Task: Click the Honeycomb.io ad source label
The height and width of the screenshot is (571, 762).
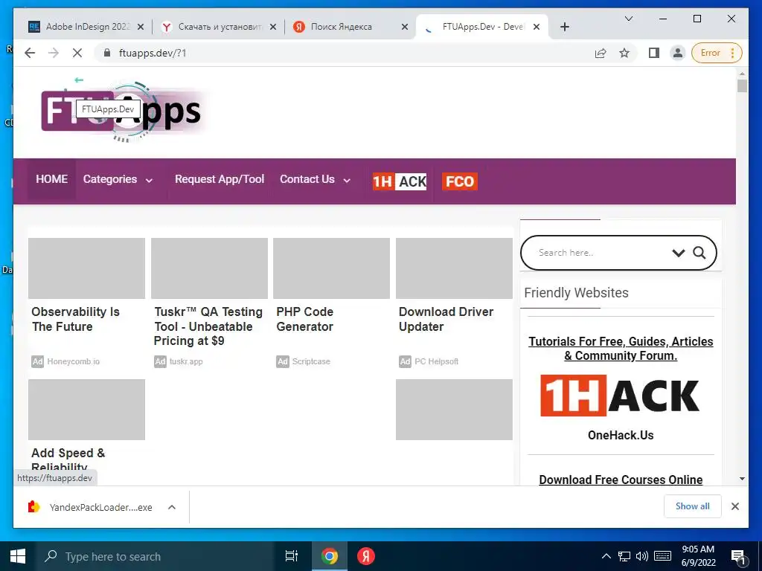Action: pos(73,361)
